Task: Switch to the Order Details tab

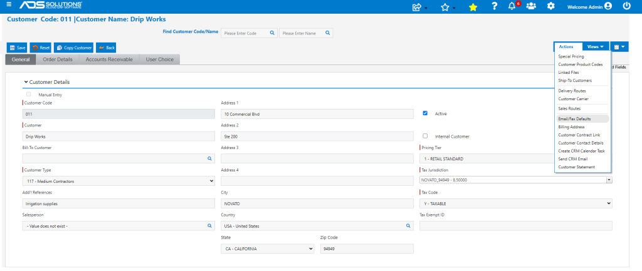Action: pos(58,59)
